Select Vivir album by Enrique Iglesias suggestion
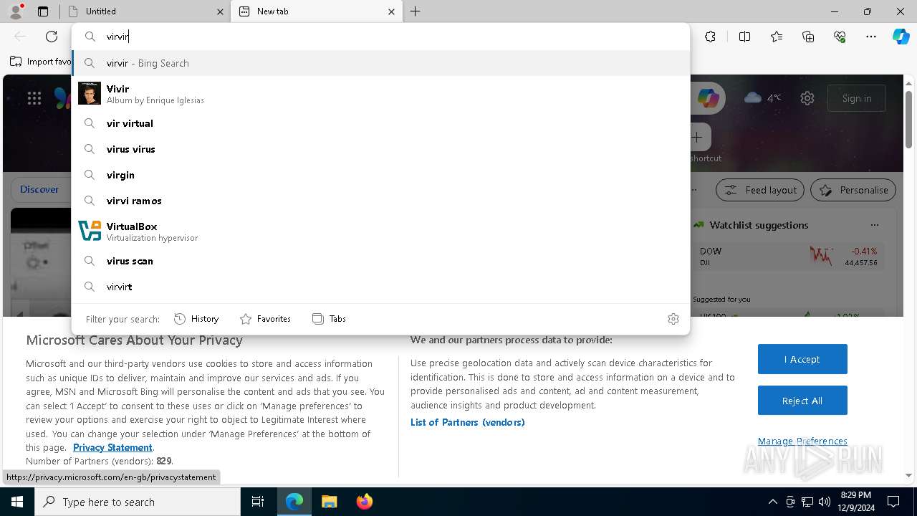 click(380, 93)
